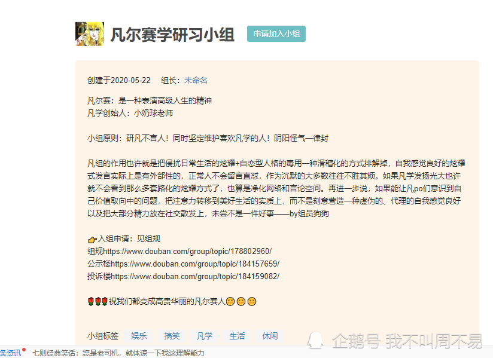Open the 资讯 news item with red dot
Screen dimensions: 493x358
coord(12,353)
